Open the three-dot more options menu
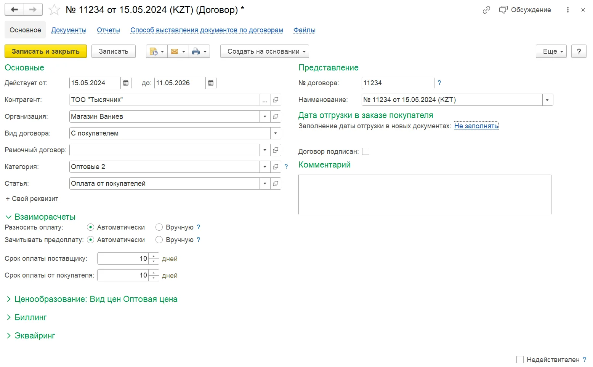The height and width of the screenshot is (367, 593). tap(568, 10)
